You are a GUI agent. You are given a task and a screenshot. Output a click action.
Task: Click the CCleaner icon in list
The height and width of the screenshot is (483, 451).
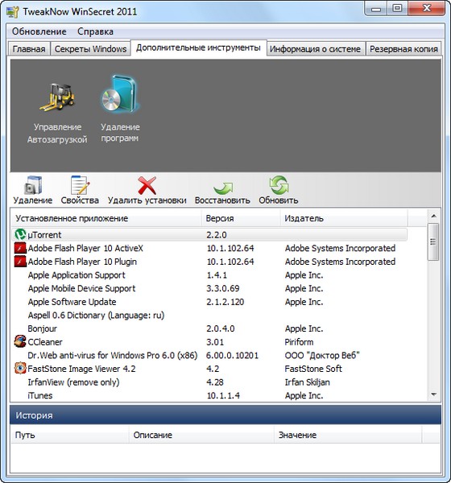pyautogui.click(x=20, y=341)
